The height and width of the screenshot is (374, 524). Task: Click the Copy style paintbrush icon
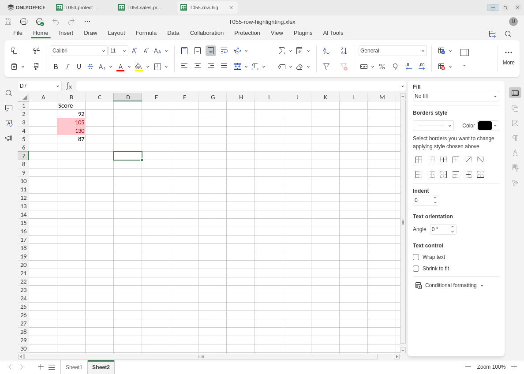36,67
